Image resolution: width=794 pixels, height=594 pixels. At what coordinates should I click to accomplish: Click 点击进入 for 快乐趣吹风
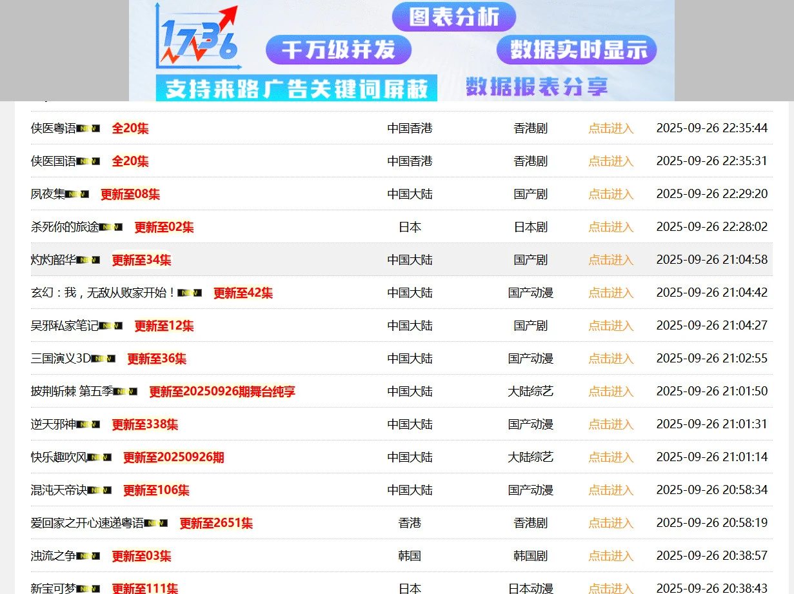tap(610, 457)
